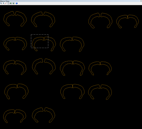Screen dimensions: 142x129
Task: Click the second green arrow framed icon
Action: click(x=13, y=3)
